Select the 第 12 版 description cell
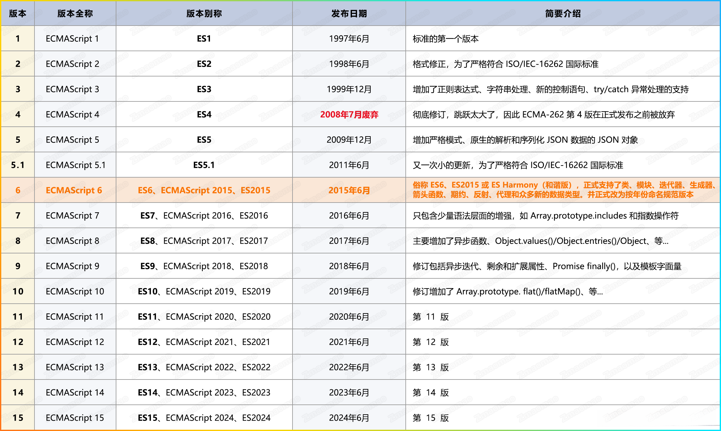Viewport: 721px width, 431px height. coord(430,342)
